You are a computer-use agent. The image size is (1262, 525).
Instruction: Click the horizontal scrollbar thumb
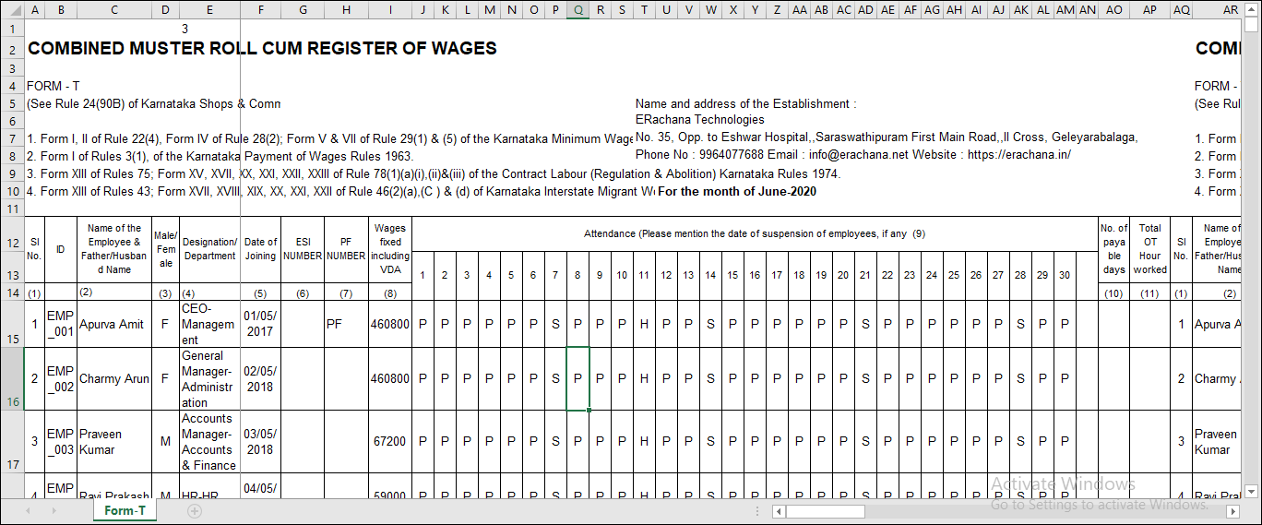pos(826,511)
